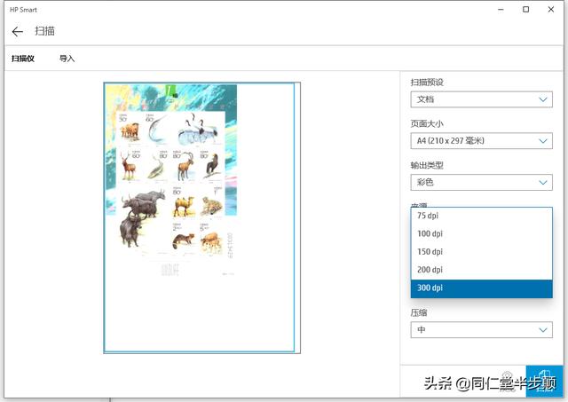Image resolution: width=568 pixels, height=402 pixels.
Task: Open the 扫描预设 dropdown showing 文档
Action: [481, 99]
